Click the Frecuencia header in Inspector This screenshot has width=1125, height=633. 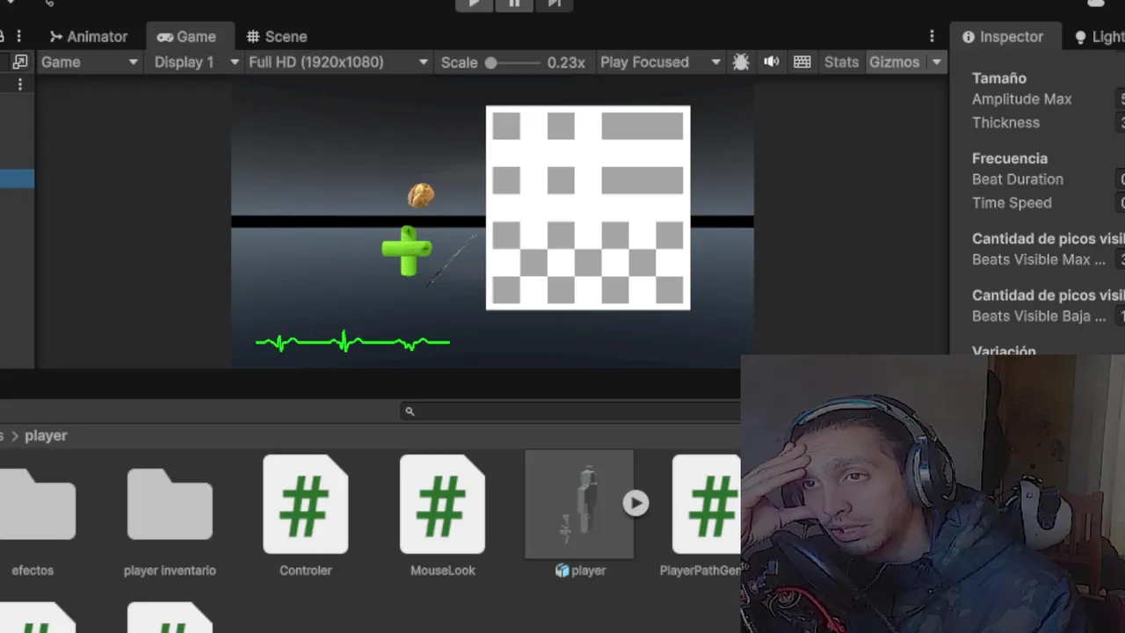(1009, 159)
